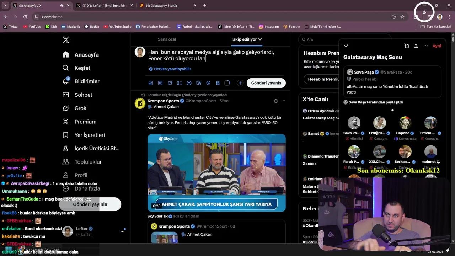Click the Grok enhance icon in composer
Viewport: 455px width, 256px height.
point(170,83)
